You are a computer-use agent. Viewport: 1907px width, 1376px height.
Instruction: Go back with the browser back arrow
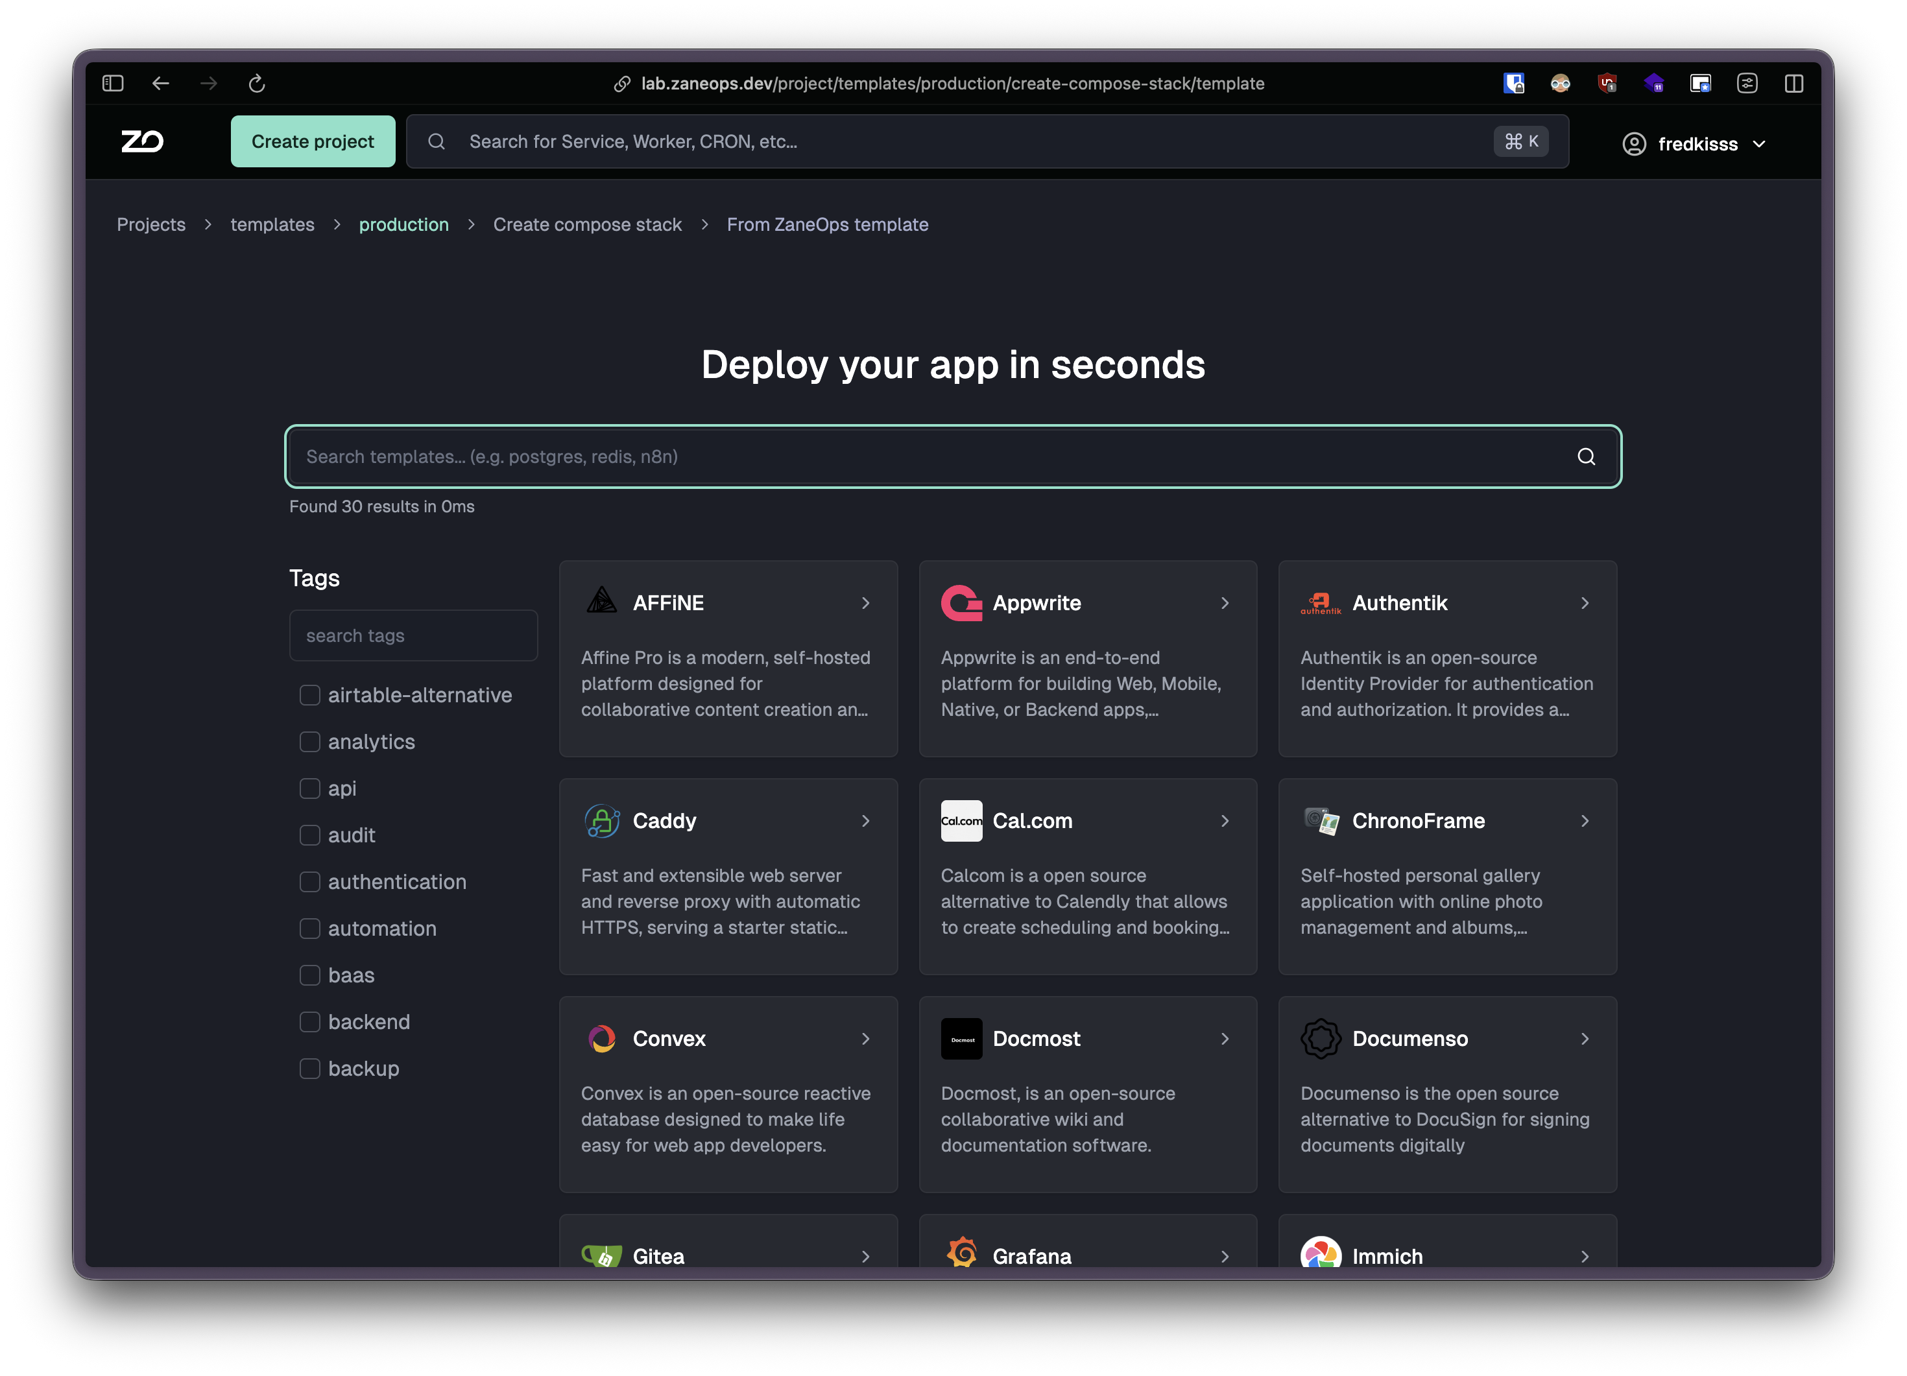(161, 83)
